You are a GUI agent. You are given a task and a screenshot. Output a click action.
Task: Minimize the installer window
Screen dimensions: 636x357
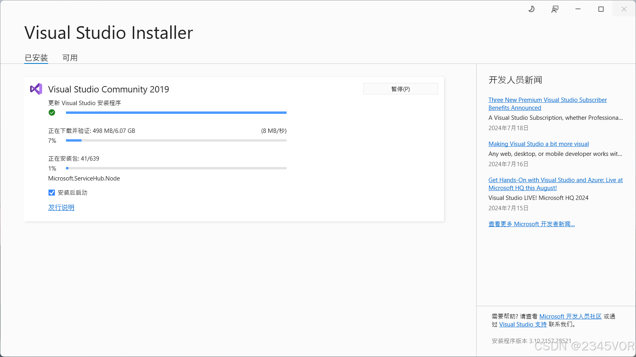578,9
